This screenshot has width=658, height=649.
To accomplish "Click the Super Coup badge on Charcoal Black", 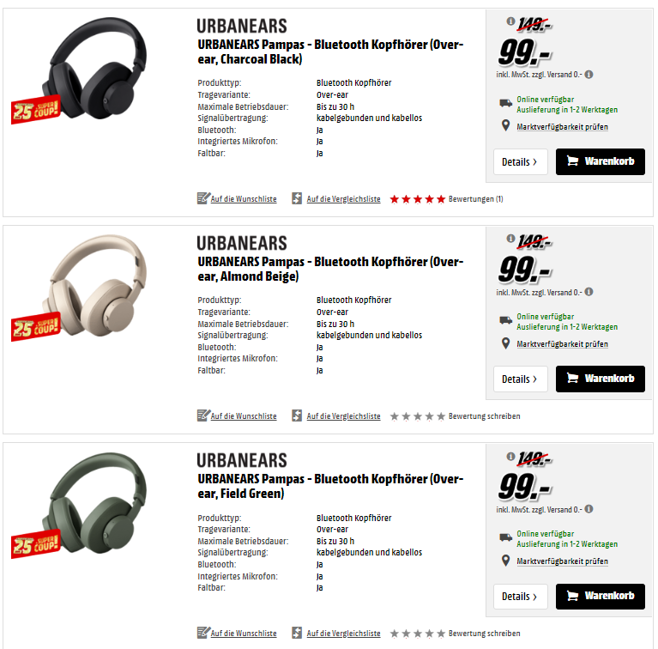I will [x=35, y=110].
